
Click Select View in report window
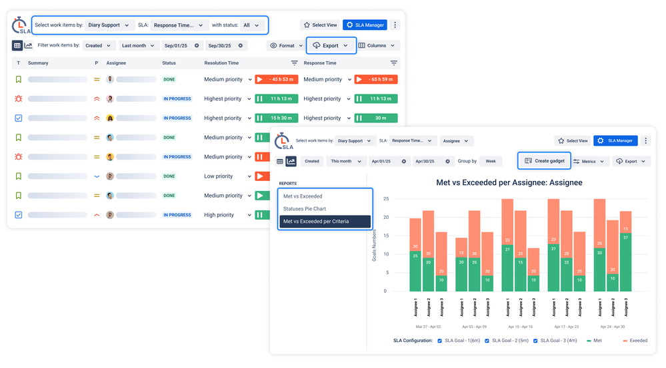click(573, 141)
